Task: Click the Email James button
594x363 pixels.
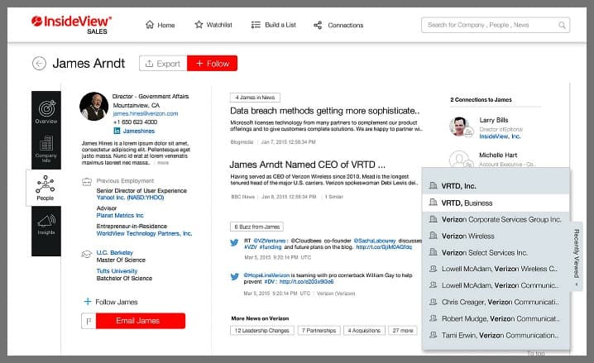Action: pos(137,322)
